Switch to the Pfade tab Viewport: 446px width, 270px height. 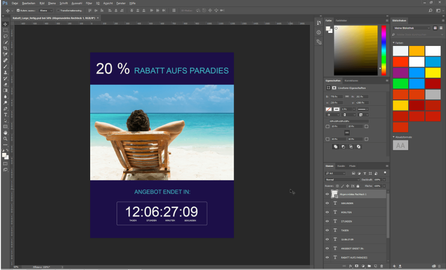tap(353, 166)
